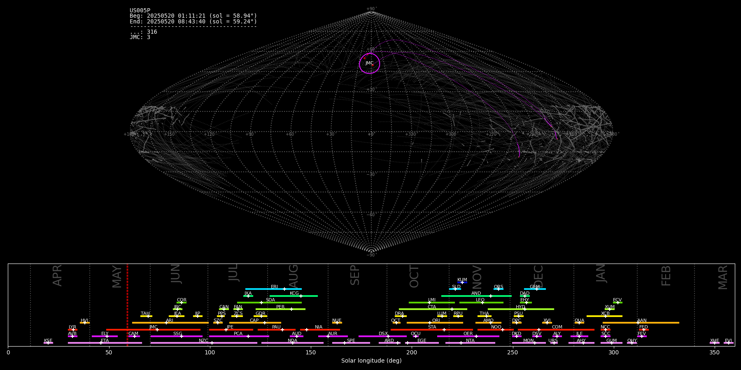This screenshot has height=370, width=741.
Task: Select the SPE shower label
Action: (351, 341)
